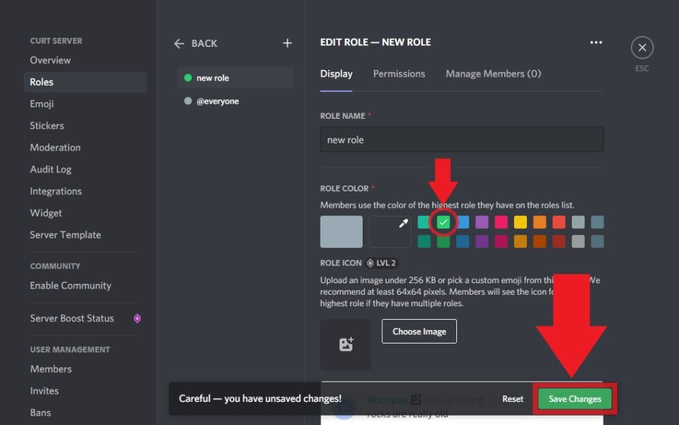Click inside the role name text field
This screenshot has height=425, width=679.
click(x=462, y=139)
